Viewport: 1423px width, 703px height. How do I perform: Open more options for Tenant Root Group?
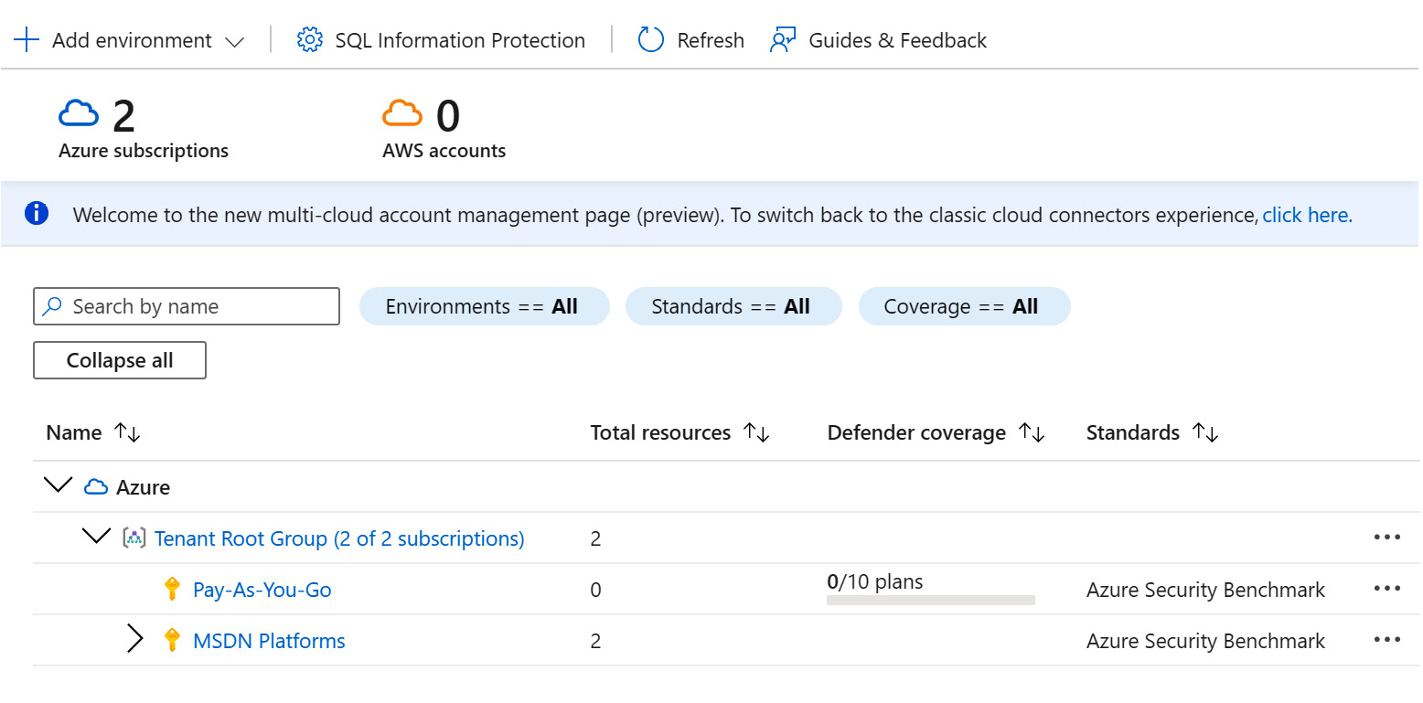[x=1387, y=538]
